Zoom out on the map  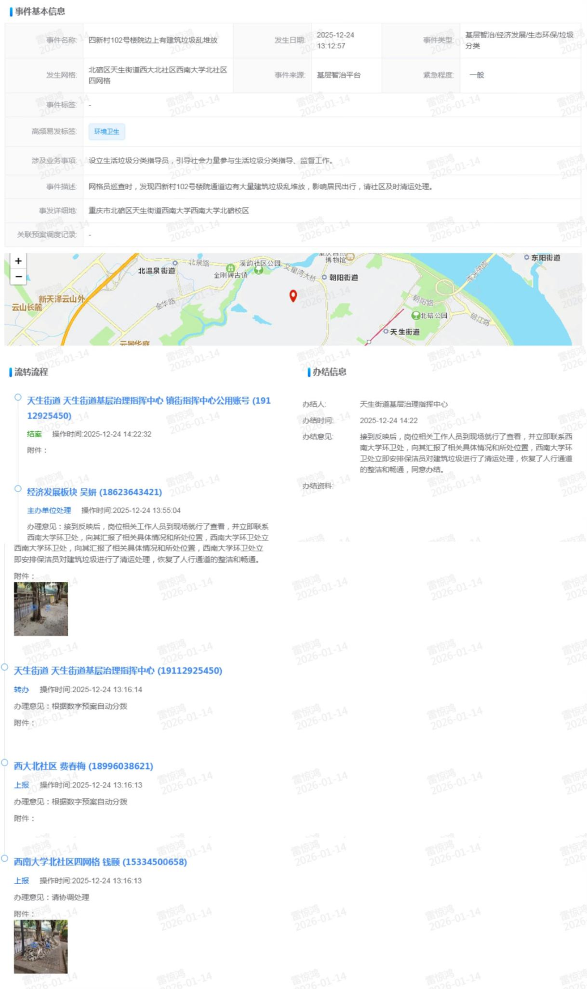(x=18, y=277)
